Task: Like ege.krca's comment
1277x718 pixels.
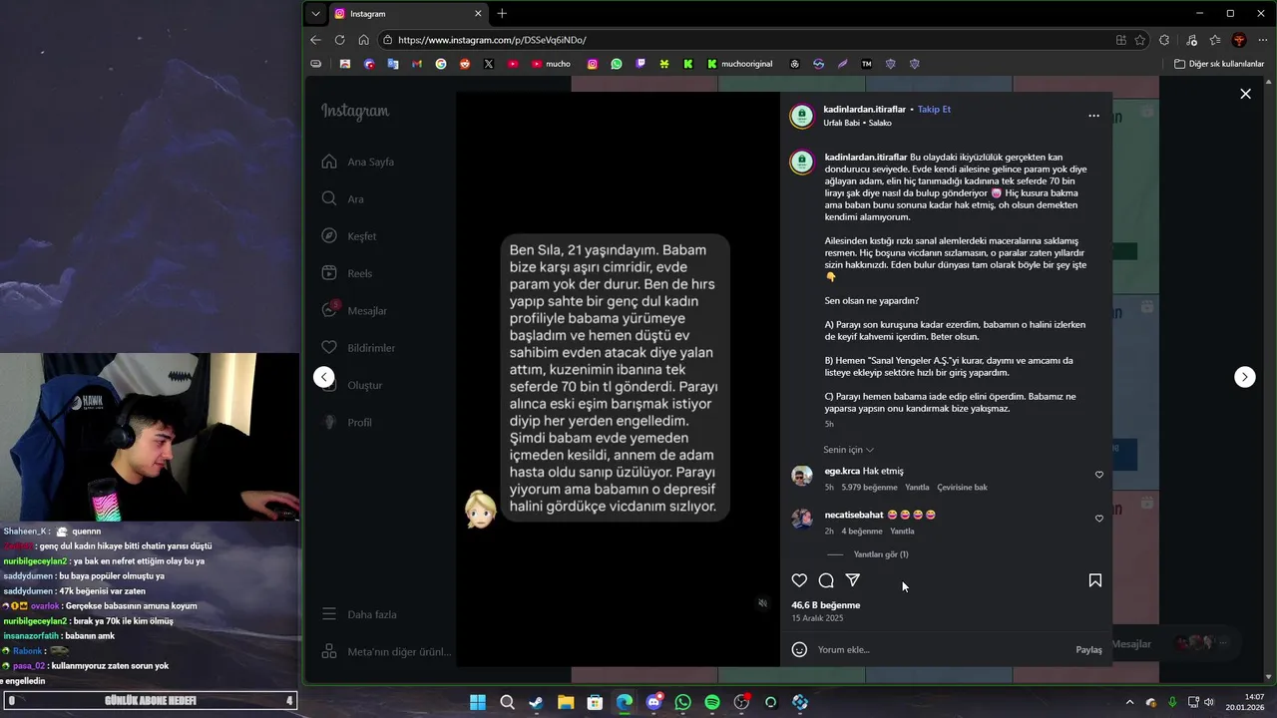Action: coord(1099,475)
